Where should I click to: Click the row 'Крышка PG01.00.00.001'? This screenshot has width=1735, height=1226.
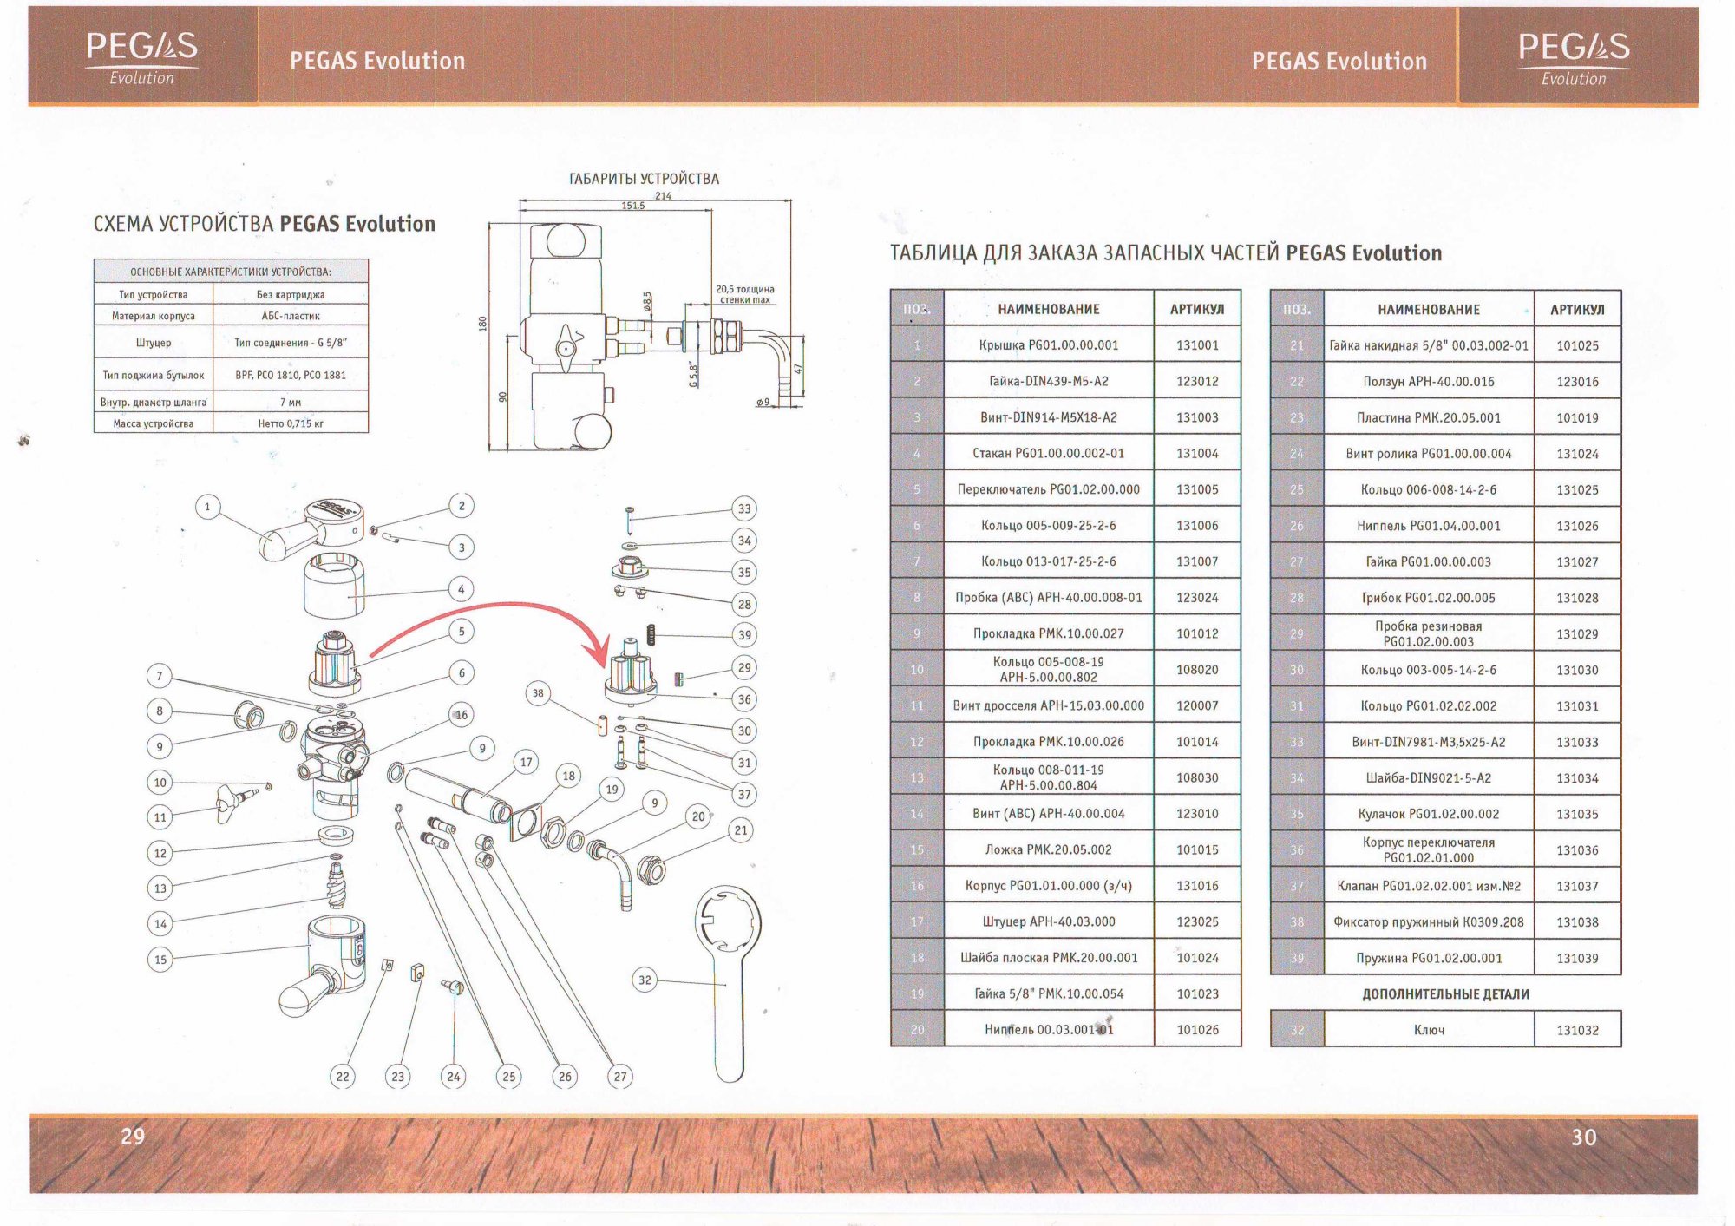[1048, 344]
